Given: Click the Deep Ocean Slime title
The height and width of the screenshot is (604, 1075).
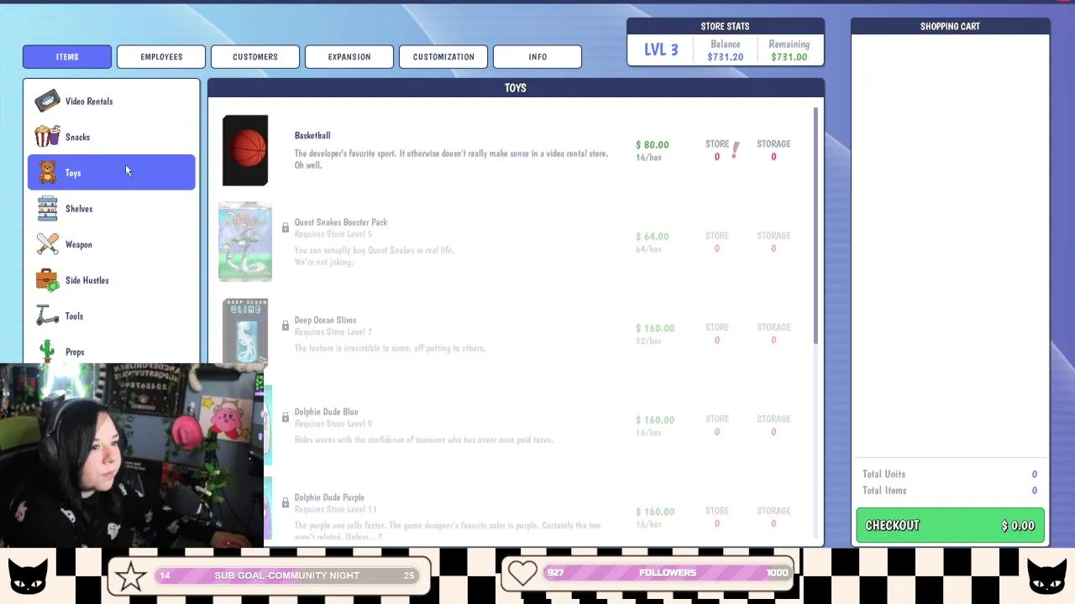Looking at the screenshot, I should (325, 320).
